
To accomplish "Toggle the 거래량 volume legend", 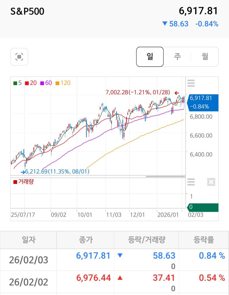I will point(23,182).
